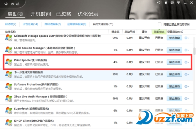The image size is (196, 130).
Task: Open gear dropdown for 下一步生成凭据容器服务
Action: pos(187,74)
